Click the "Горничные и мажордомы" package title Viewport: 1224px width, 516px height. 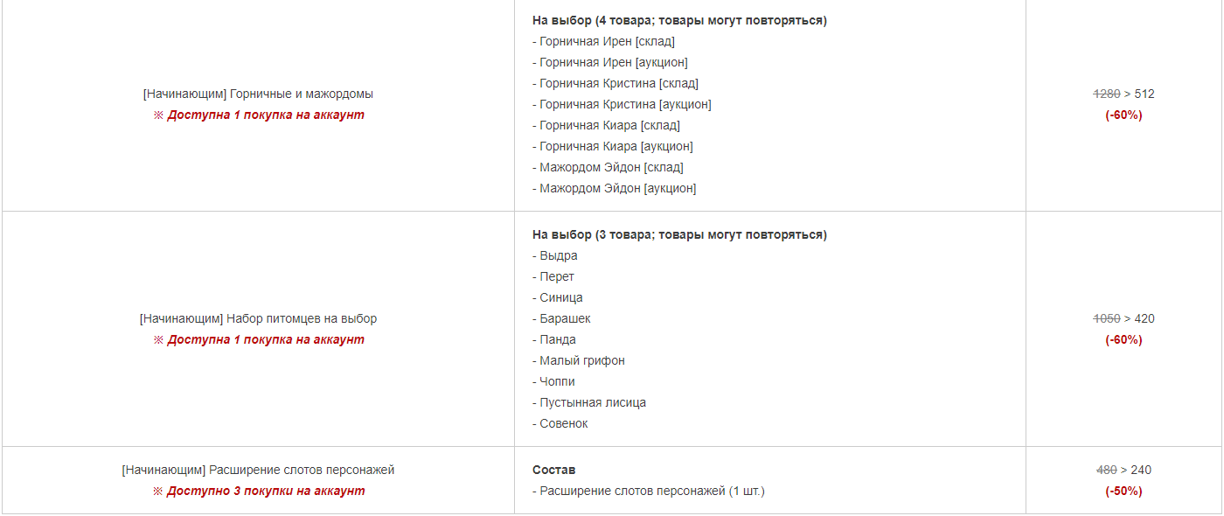pos(258,94)
